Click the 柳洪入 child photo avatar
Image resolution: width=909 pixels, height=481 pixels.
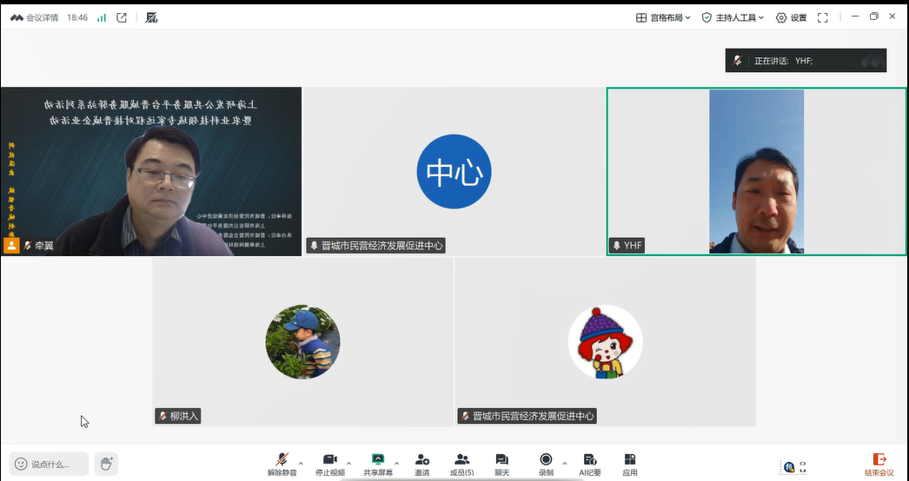[x=302, y=342]
